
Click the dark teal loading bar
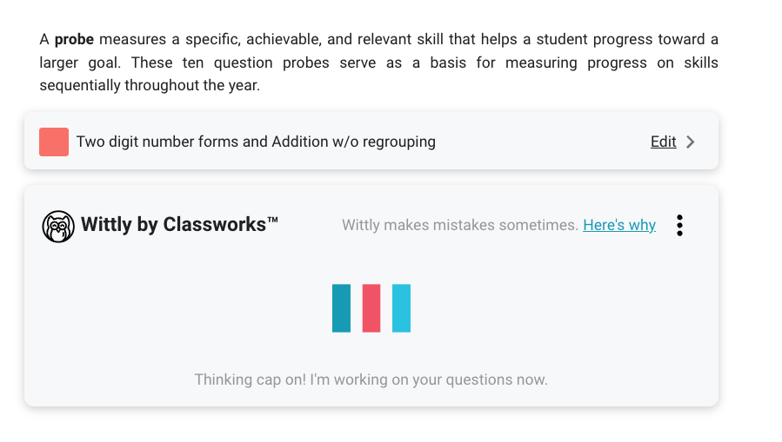tap(342, 308)
